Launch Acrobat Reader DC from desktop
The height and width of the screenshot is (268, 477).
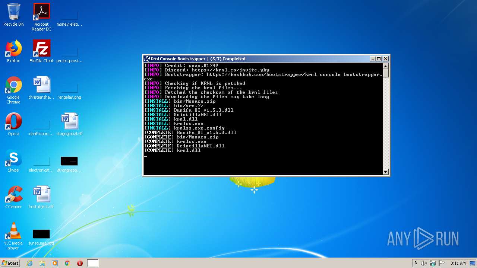pyautogui.click(x=41, y=17)
